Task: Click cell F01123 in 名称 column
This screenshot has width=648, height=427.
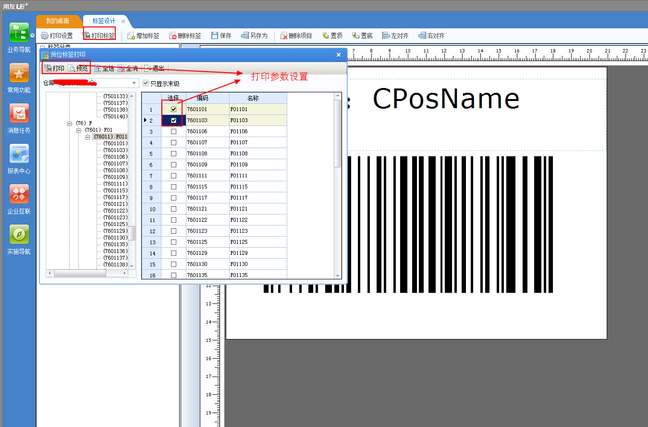Action: pos(258,231)
